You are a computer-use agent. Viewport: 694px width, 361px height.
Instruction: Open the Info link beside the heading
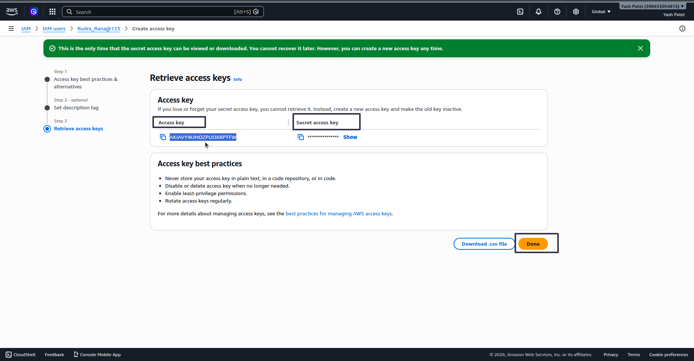pyautogui.click(x=238, y=79)
